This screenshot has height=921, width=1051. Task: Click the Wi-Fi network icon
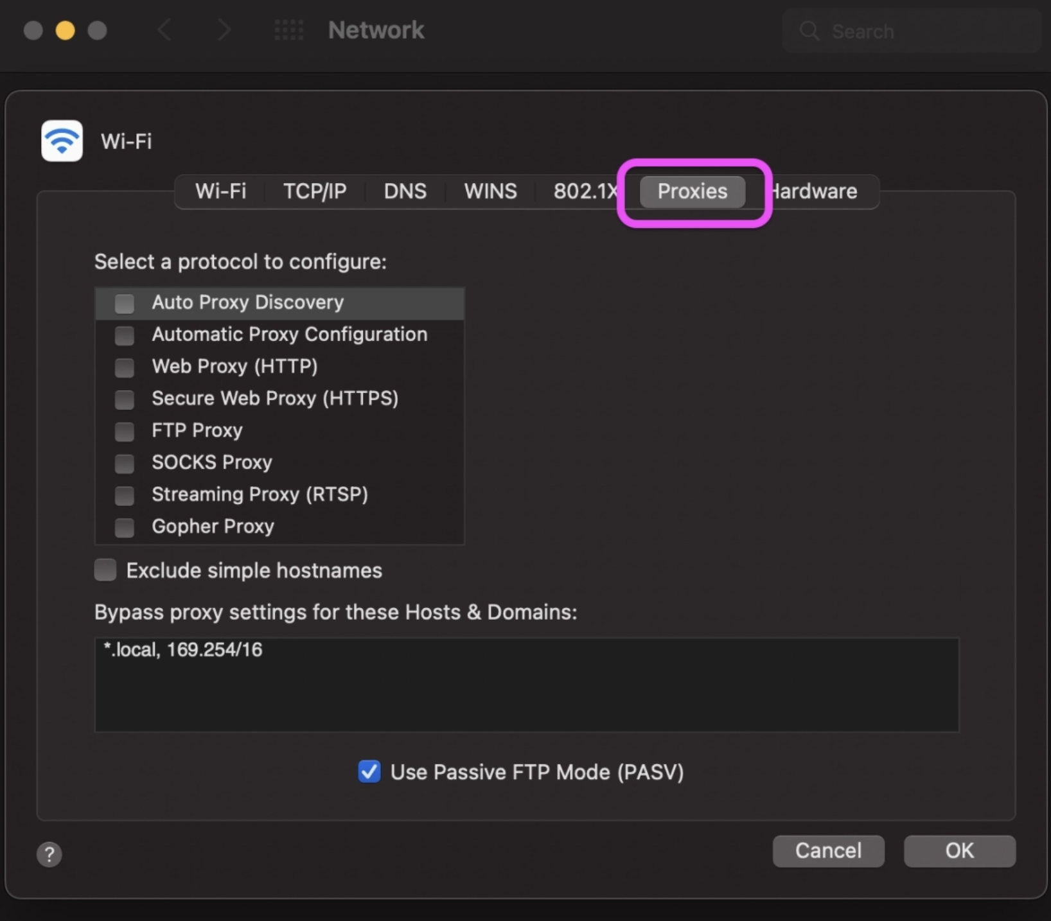pyautogui.click(x=62, y=141)
